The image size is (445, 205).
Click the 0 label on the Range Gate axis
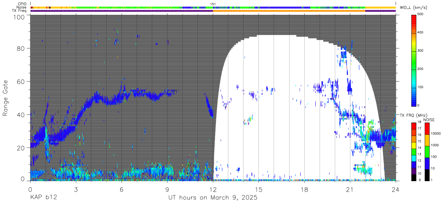(23, 179)
